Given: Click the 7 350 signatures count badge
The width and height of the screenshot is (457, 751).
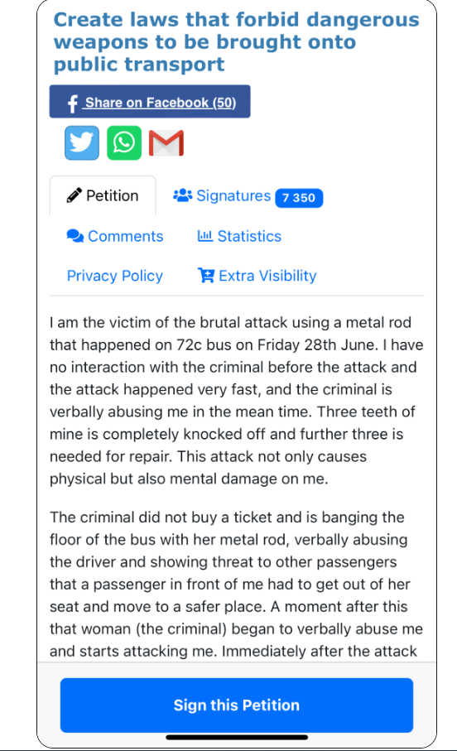Looking at the screenshot, I should click(299, 198).
